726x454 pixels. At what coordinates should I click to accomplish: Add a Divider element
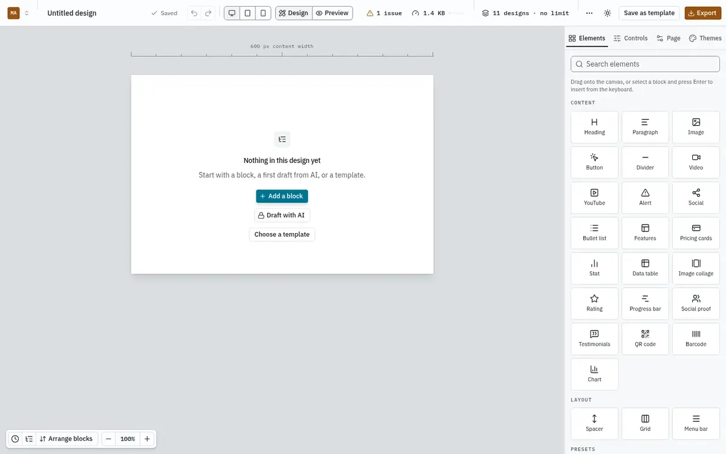point(645,162)
